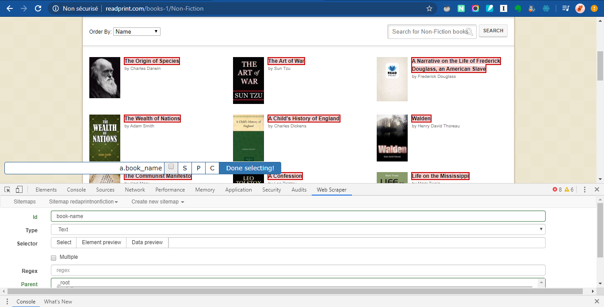604x307 pixels.
Task: Open the Web Scraper spiderweb extension
Action: point(546,8)
